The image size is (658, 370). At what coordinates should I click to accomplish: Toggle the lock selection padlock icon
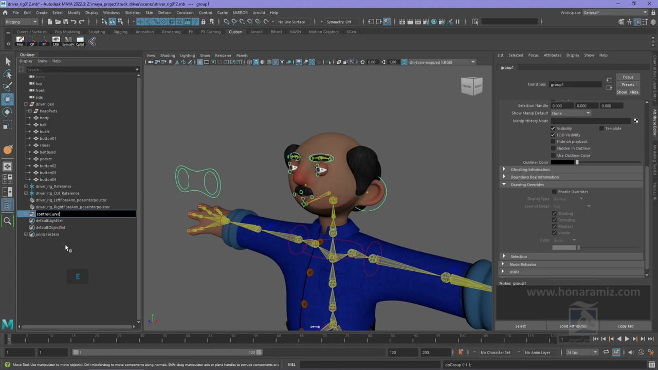pos(204,22)
